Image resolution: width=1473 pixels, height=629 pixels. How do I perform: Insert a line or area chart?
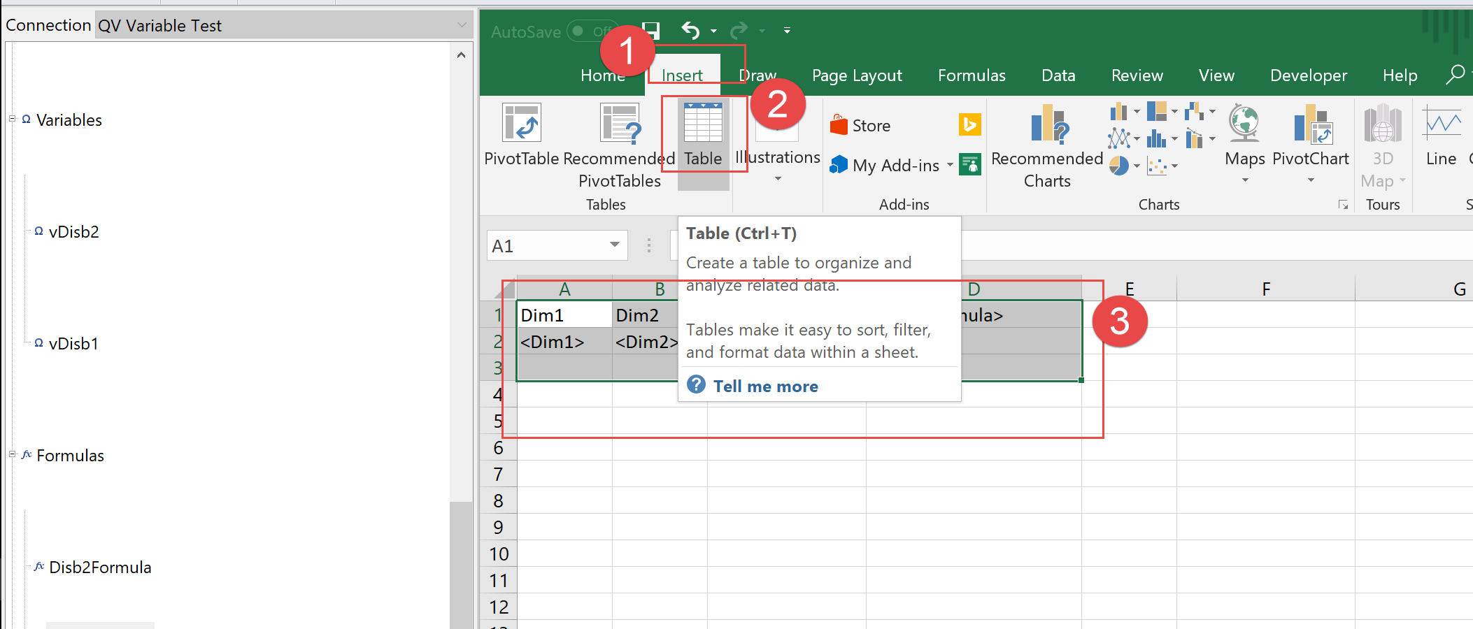pyautogui.click(x=1119, y=138)
